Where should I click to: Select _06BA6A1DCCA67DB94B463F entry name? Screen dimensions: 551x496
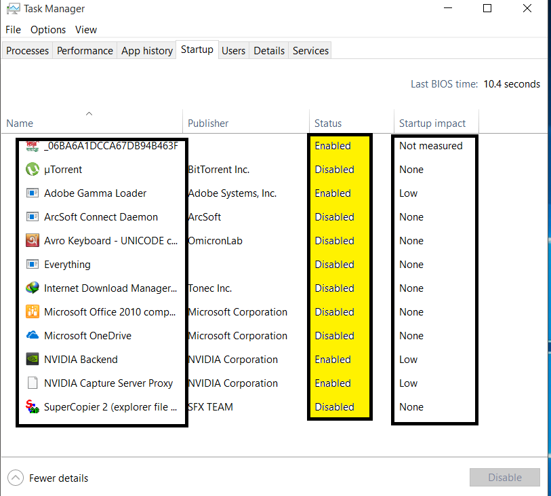pyautogui.click(x=111, y=146)
